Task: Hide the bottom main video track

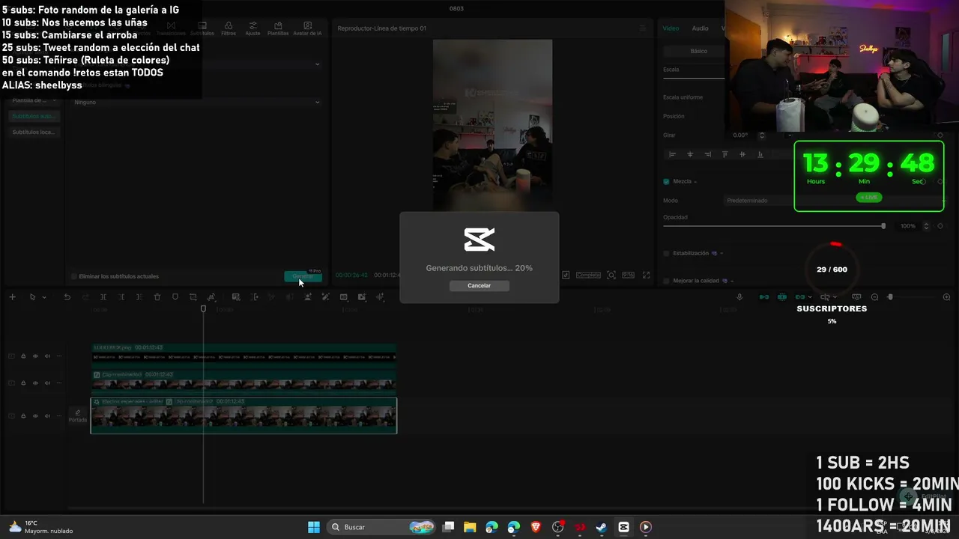Action: point(35,415)
